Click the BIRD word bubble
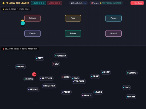This screenshot has width=146, height=109. 66,77
